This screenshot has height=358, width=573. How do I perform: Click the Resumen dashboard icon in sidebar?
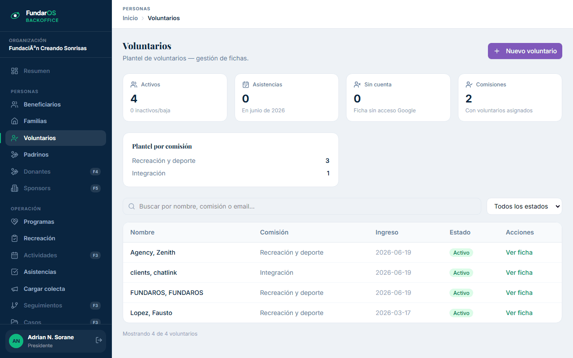pos(15,71)
